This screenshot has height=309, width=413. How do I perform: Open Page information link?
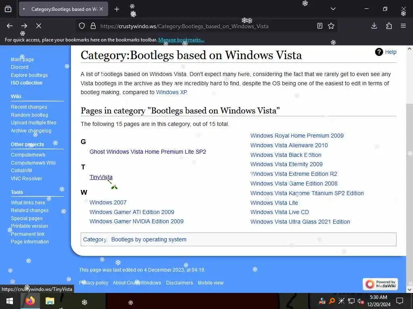(x=29, y=242)
